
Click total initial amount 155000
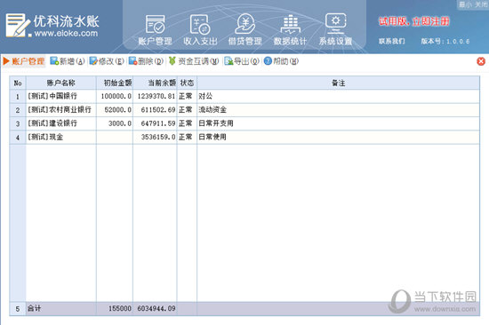click(115, 308)
